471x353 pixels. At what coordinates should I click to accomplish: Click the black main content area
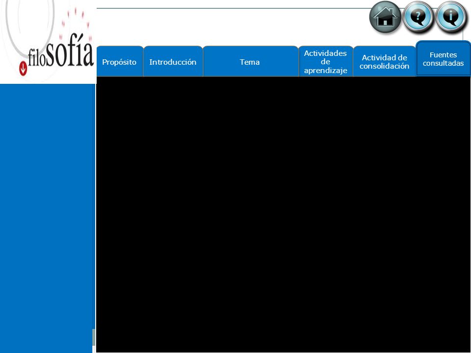coord(283,214)
